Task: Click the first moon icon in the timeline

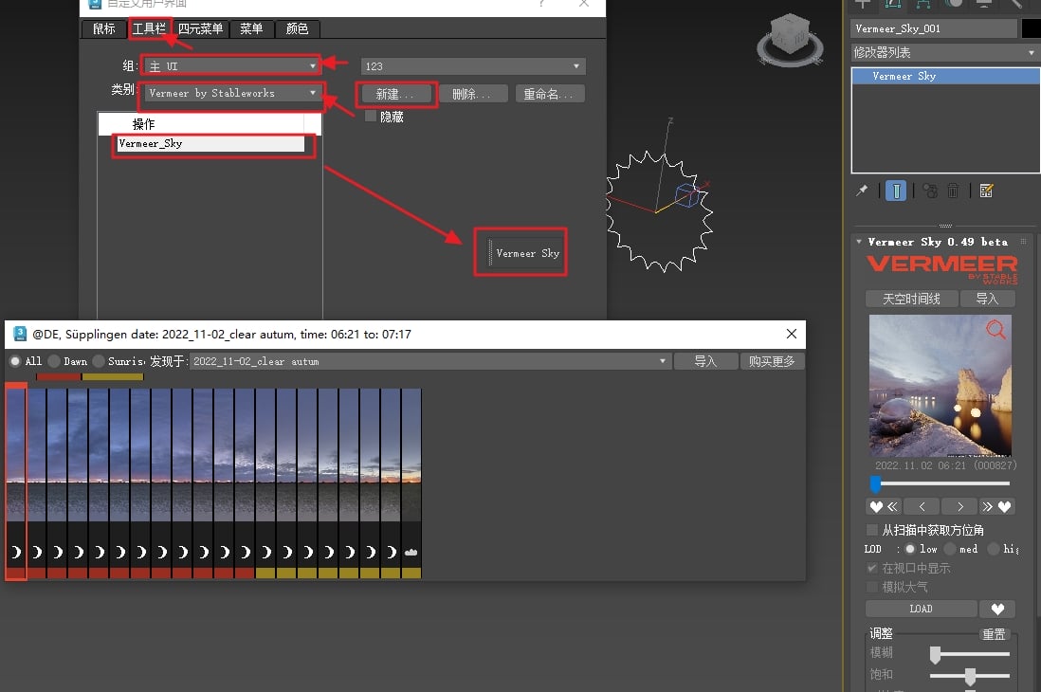Action: pyautogui.click(x=16, y=551)
